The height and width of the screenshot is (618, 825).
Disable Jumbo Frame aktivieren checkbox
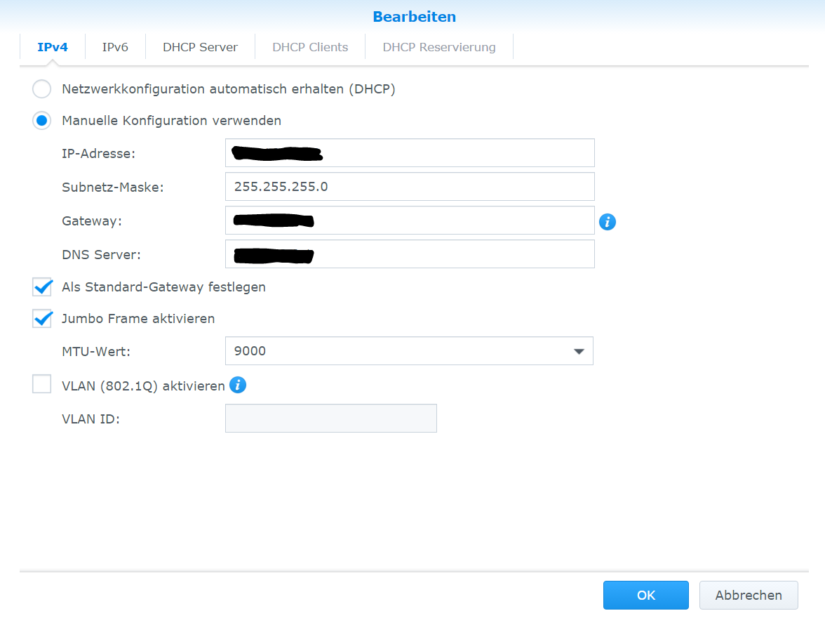point(42,319)
